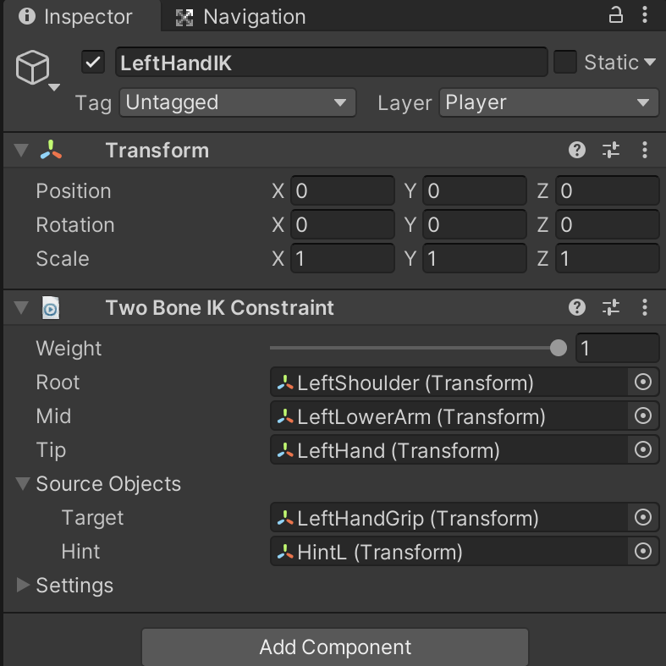Open the Layer dropdown showing Player
The image size is (666, 666).
tap(548, 103)
